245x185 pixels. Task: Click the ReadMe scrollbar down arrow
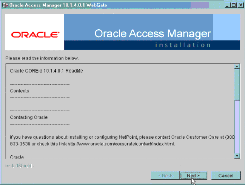click(x=237, y=156)
